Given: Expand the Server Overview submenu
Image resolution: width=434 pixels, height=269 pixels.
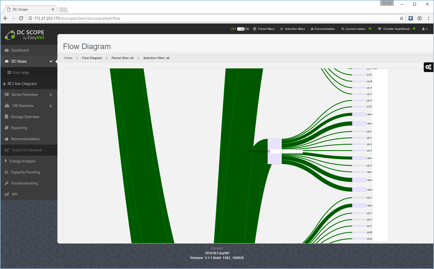Looking at the screenshot, I should [x=51, y=95].
